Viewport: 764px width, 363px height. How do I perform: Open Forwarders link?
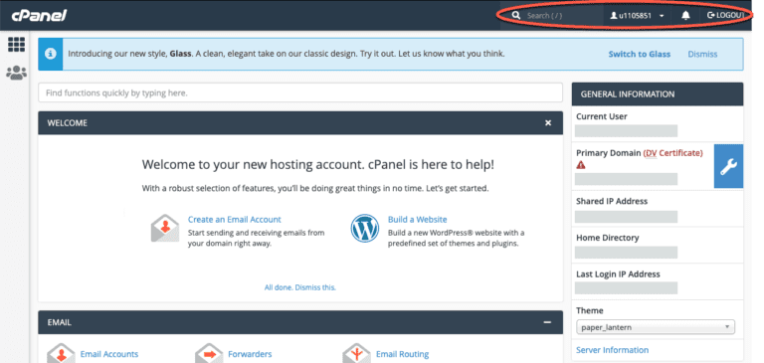click(x=250, y=354)
